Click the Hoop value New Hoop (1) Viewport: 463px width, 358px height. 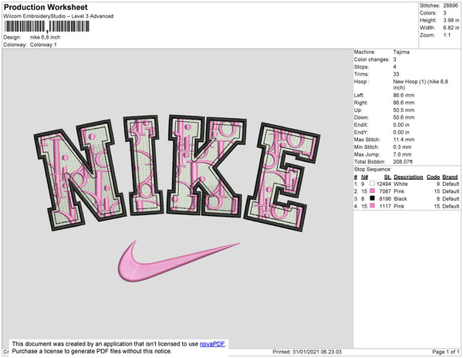421,84
